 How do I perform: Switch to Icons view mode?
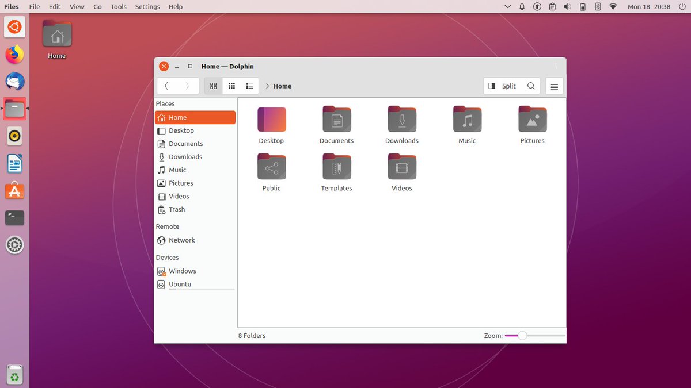click(x=214, y=86)
